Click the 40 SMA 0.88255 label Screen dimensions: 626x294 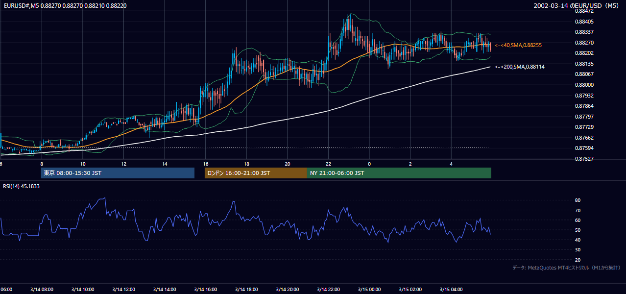[518, 45]
